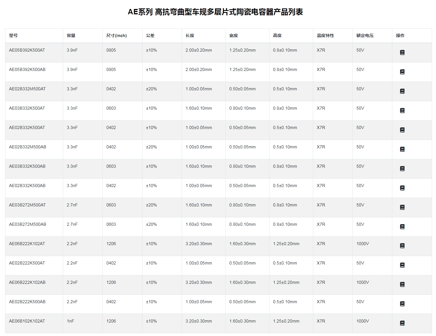Open document icon for AE03B332K500AB

click(x=402, y=169)
